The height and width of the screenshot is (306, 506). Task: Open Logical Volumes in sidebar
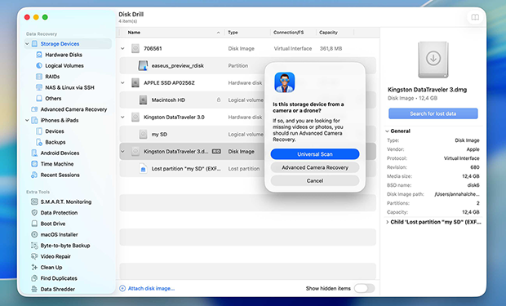(64, 65)
